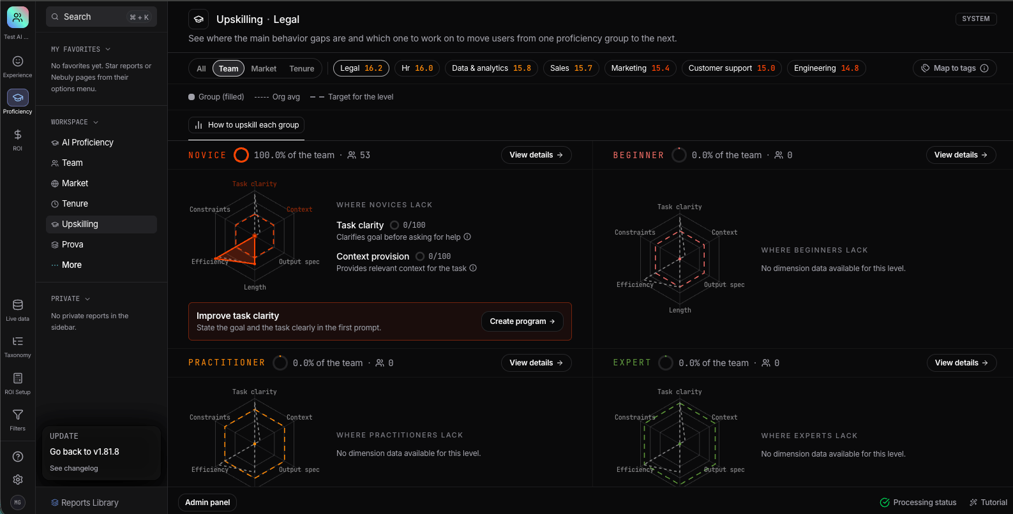
Task: Open the AI Proficiency report
Action: point(101,142)
